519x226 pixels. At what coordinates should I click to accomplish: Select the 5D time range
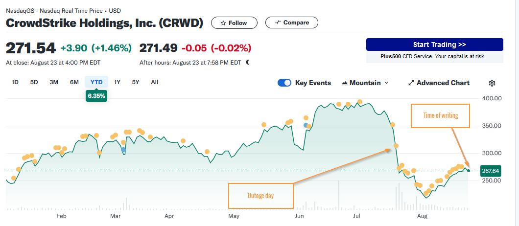pos(34,82)
